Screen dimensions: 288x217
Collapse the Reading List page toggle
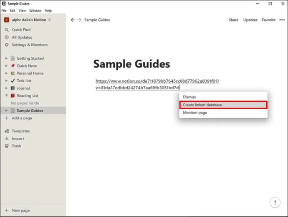click(x=6, y=96)
